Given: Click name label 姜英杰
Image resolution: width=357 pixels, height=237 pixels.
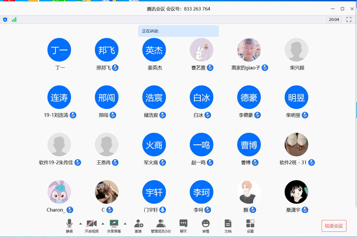Looking at the screenshot, I should coord(155,68).
